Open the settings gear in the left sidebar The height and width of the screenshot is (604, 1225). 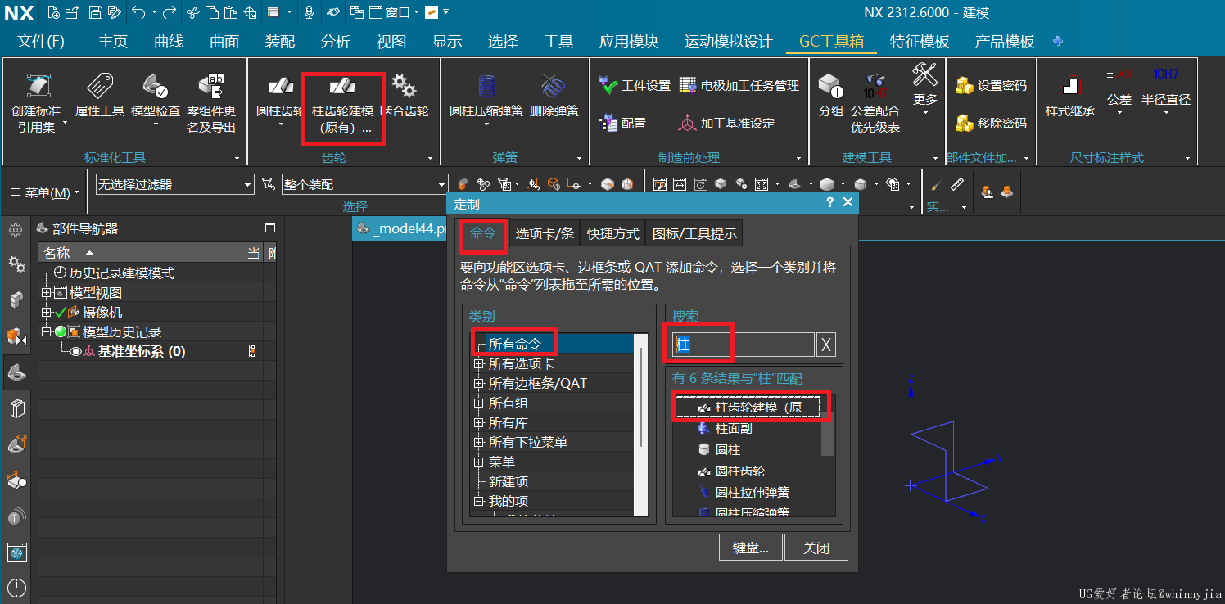pyautogui.click(x=16, y=231)
